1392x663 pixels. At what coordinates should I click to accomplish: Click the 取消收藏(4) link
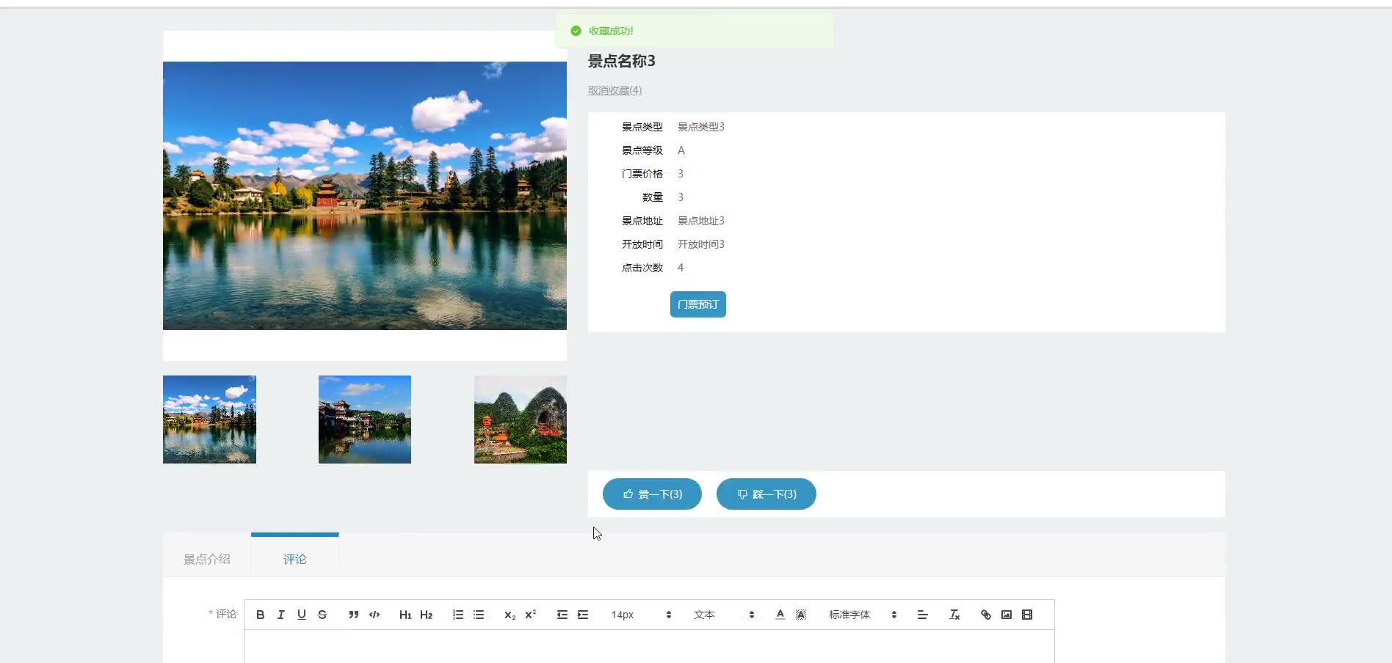tap(615, 90)
